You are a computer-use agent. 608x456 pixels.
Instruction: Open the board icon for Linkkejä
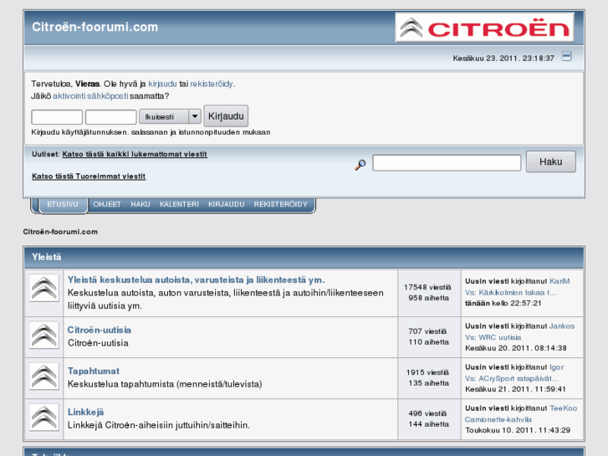pos(44,418)
